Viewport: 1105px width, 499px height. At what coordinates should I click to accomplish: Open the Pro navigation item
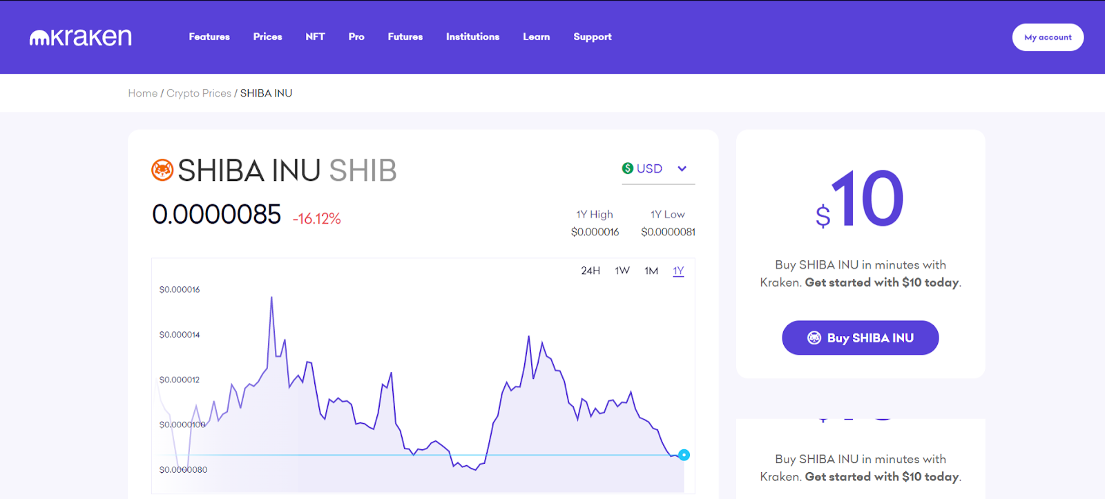(x=356, y=37)
